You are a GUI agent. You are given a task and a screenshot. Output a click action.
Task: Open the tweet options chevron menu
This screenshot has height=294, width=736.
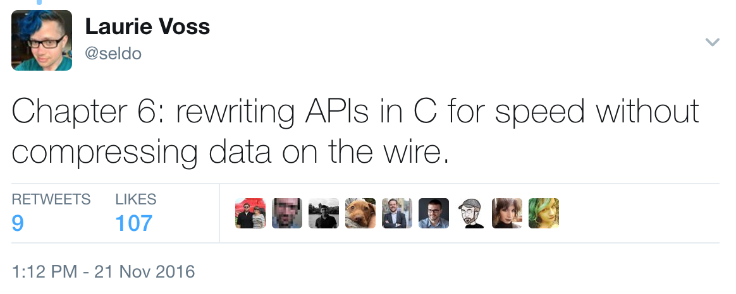(712, 42)
